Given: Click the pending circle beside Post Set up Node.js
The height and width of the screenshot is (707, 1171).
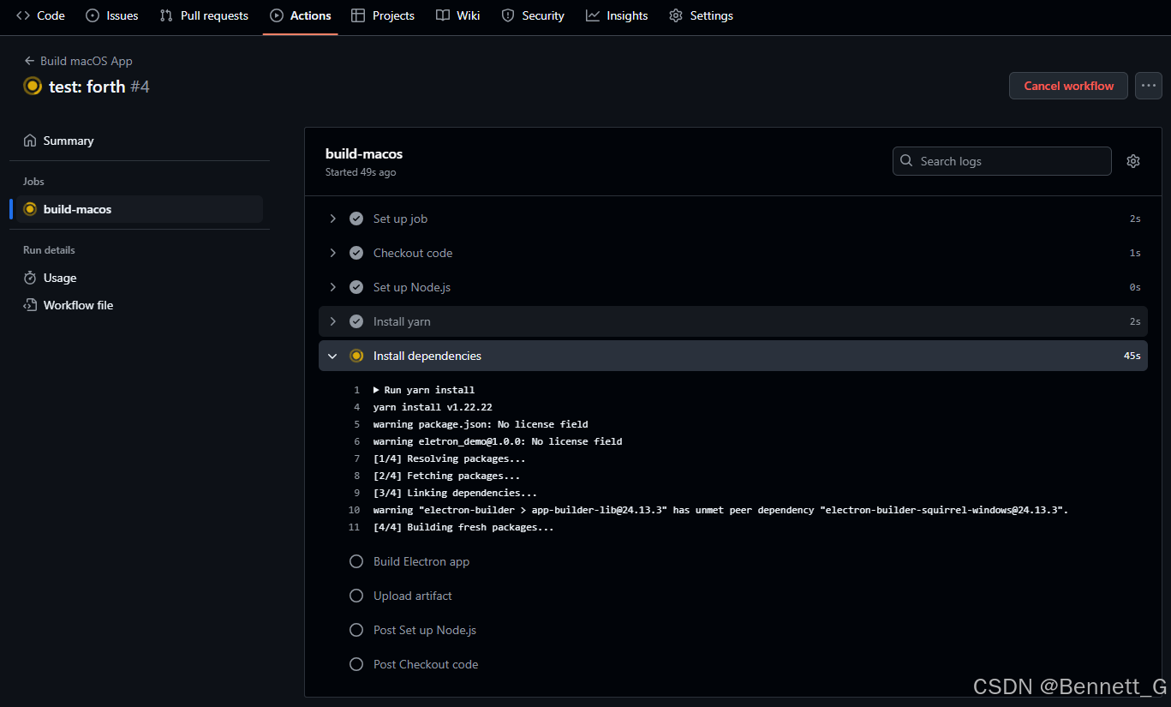Looking at the screenshot, I should pos(356,630).
